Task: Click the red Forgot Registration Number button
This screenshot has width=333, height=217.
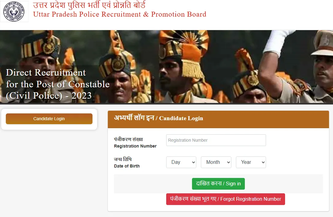Action: 225,199
